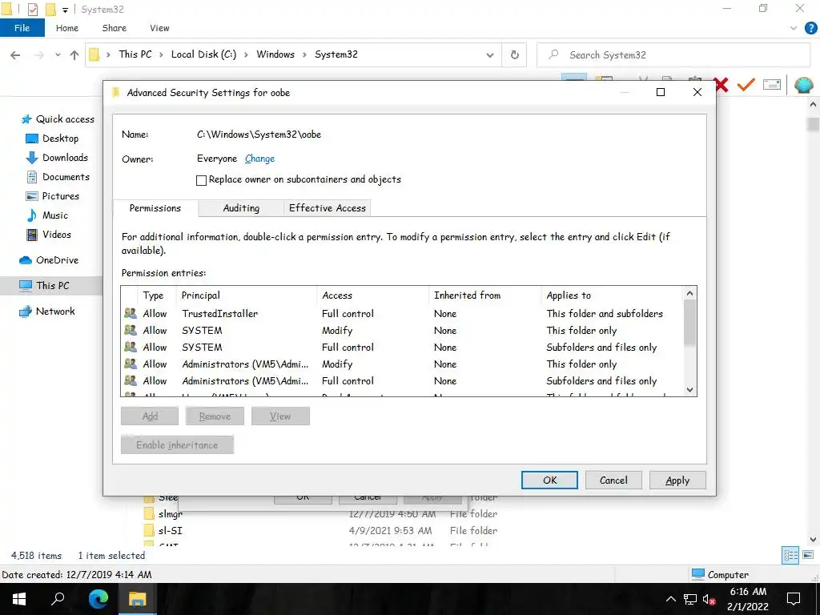The height and width of the screenshot is (615, 820).
Task: Click the muted volume tray icon
Action: pos(709,599)
